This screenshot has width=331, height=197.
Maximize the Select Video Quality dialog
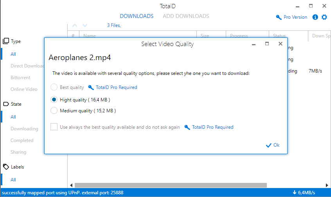[267, 44]
